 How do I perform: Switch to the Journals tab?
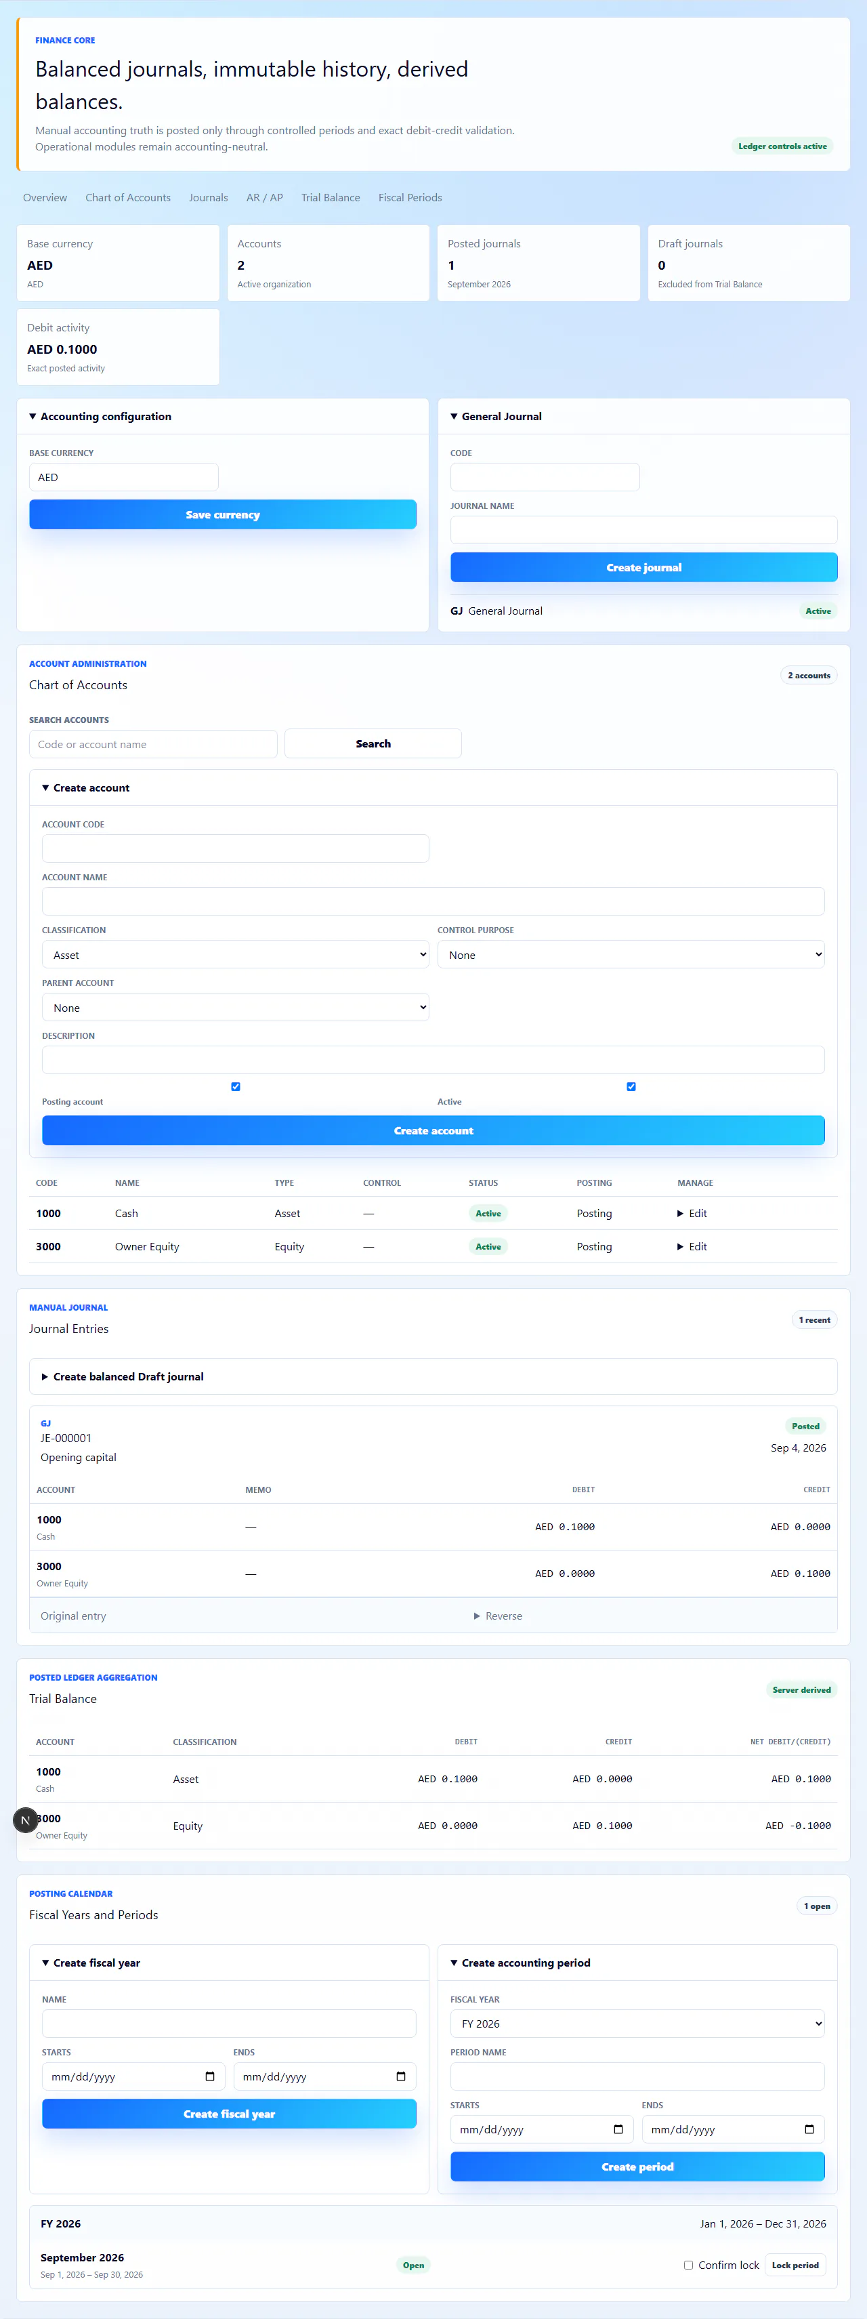209,197
